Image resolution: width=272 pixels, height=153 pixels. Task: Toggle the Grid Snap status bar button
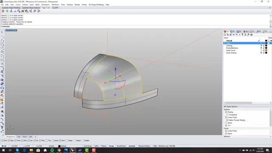point(88,146)
